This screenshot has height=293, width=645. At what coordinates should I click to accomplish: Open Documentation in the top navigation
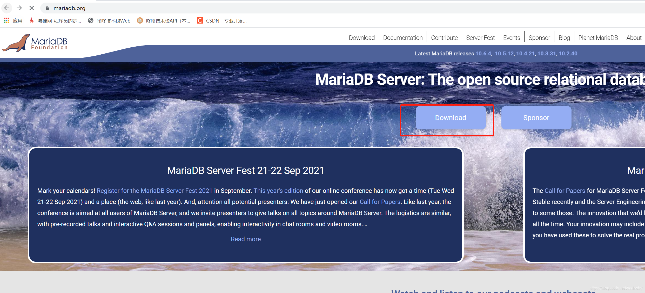pos(403,38)
